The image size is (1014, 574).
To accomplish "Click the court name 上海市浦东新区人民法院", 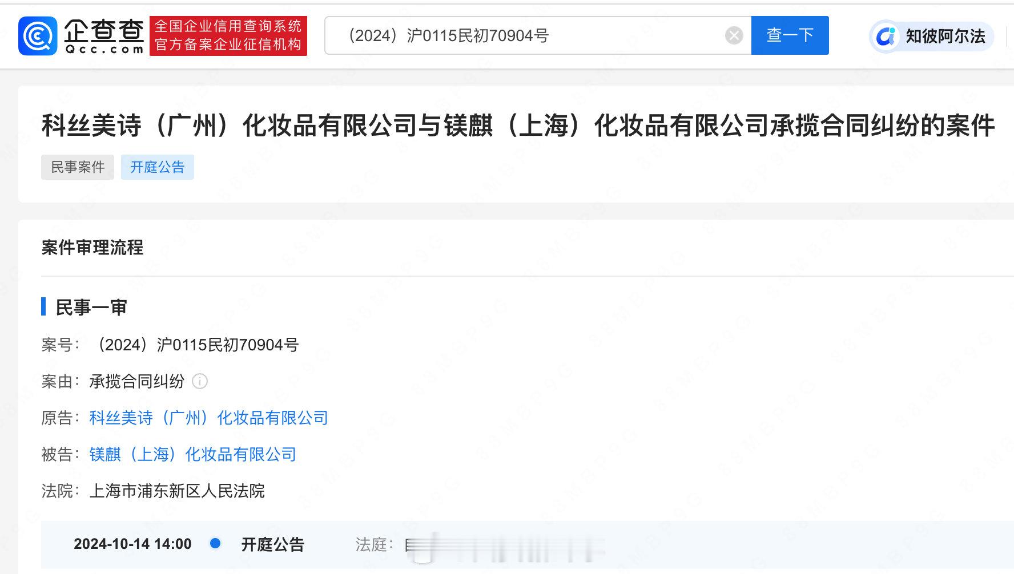I will coord(177,491).
